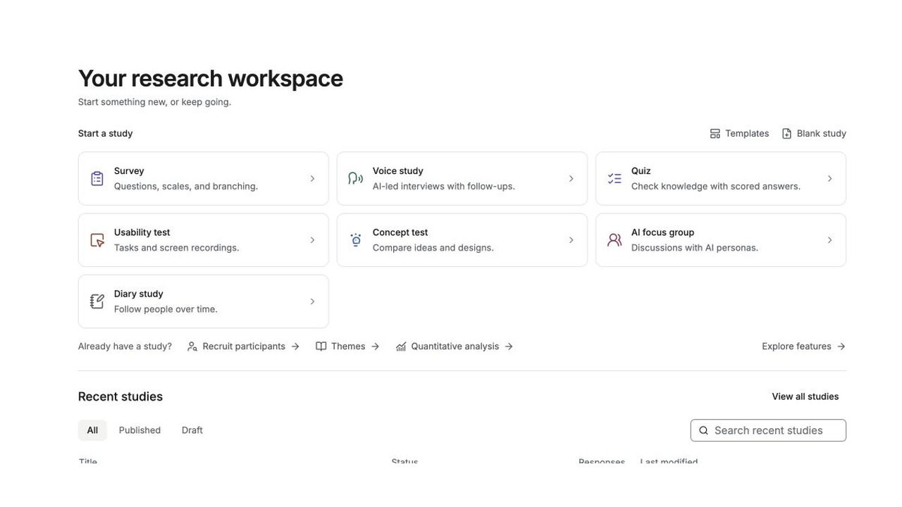Screen dimensions: 902x507
Task: Go to View all studies
Action: coord(805,396)
